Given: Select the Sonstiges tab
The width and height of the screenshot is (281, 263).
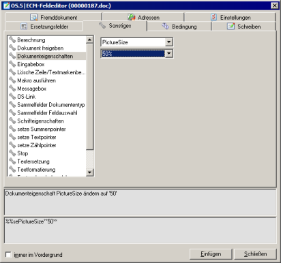Looking at the screenshot, I should (115, 26).
